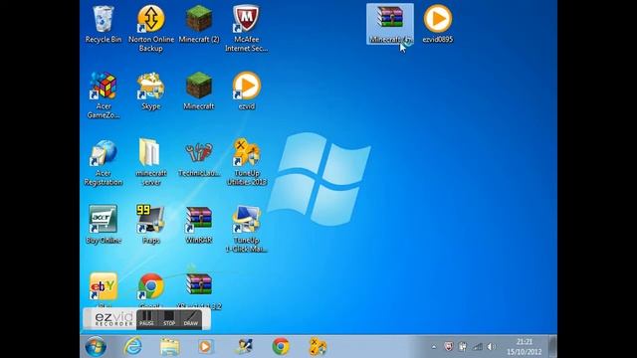Open the network signal tray icon

(x=478, y=347)
